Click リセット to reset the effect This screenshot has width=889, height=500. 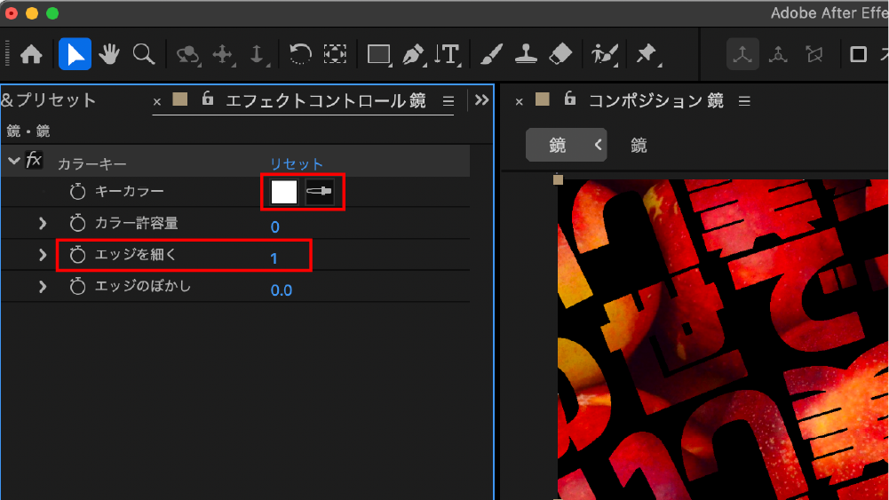tap(297, 163)
